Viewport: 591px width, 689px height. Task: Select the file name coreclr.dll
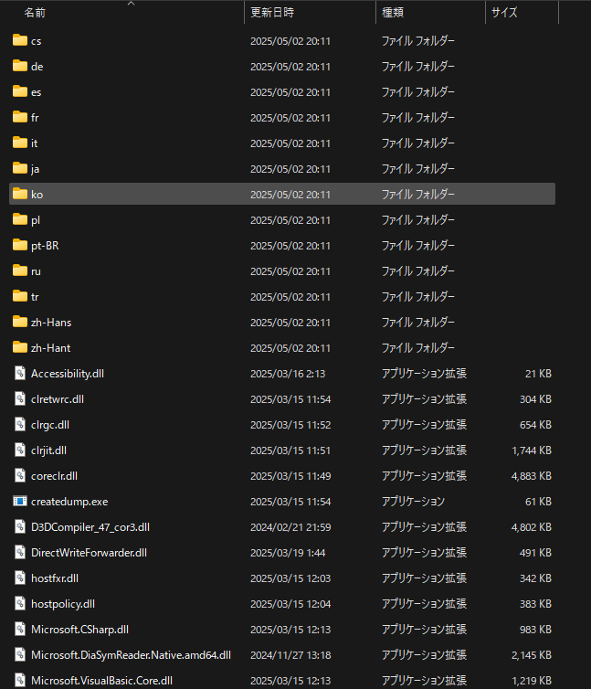pyautogui.click(x=55, y=476)
